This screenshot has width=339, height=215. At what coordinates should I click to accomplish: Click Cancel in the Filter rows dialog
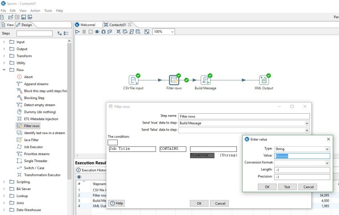[x=220, y=203]
